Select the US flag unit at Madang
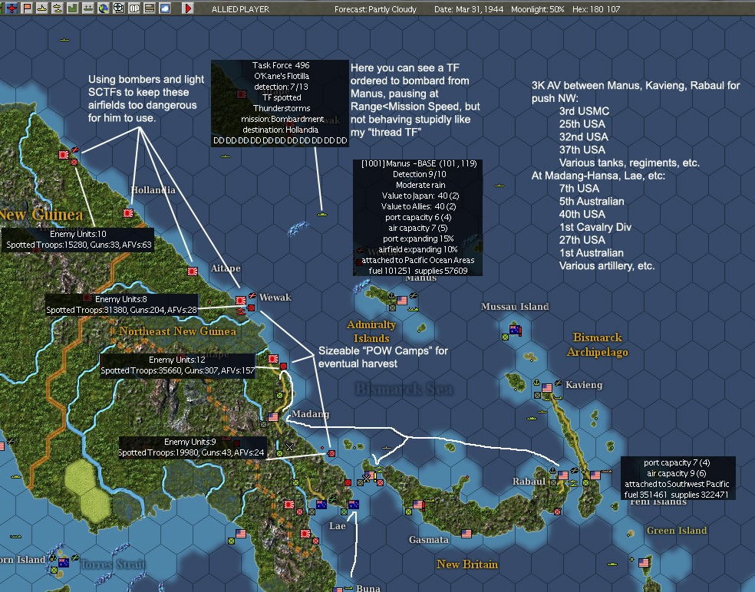This screenshot has width=755, height=592. tap(273, 417)
